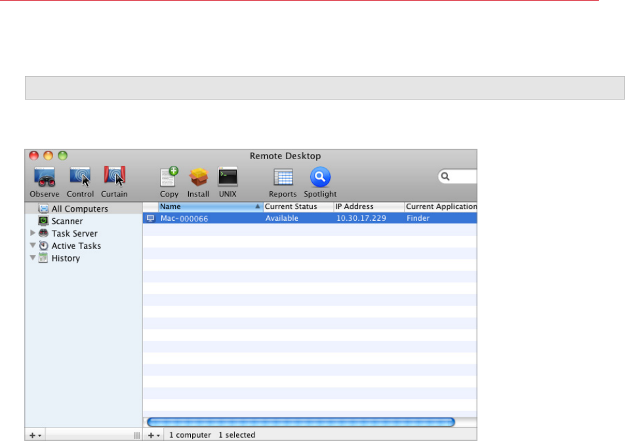This screenshot has height=441, width=625.
Task: Activate the Curtain toolbar icon
Action: (x=114, y=176)
